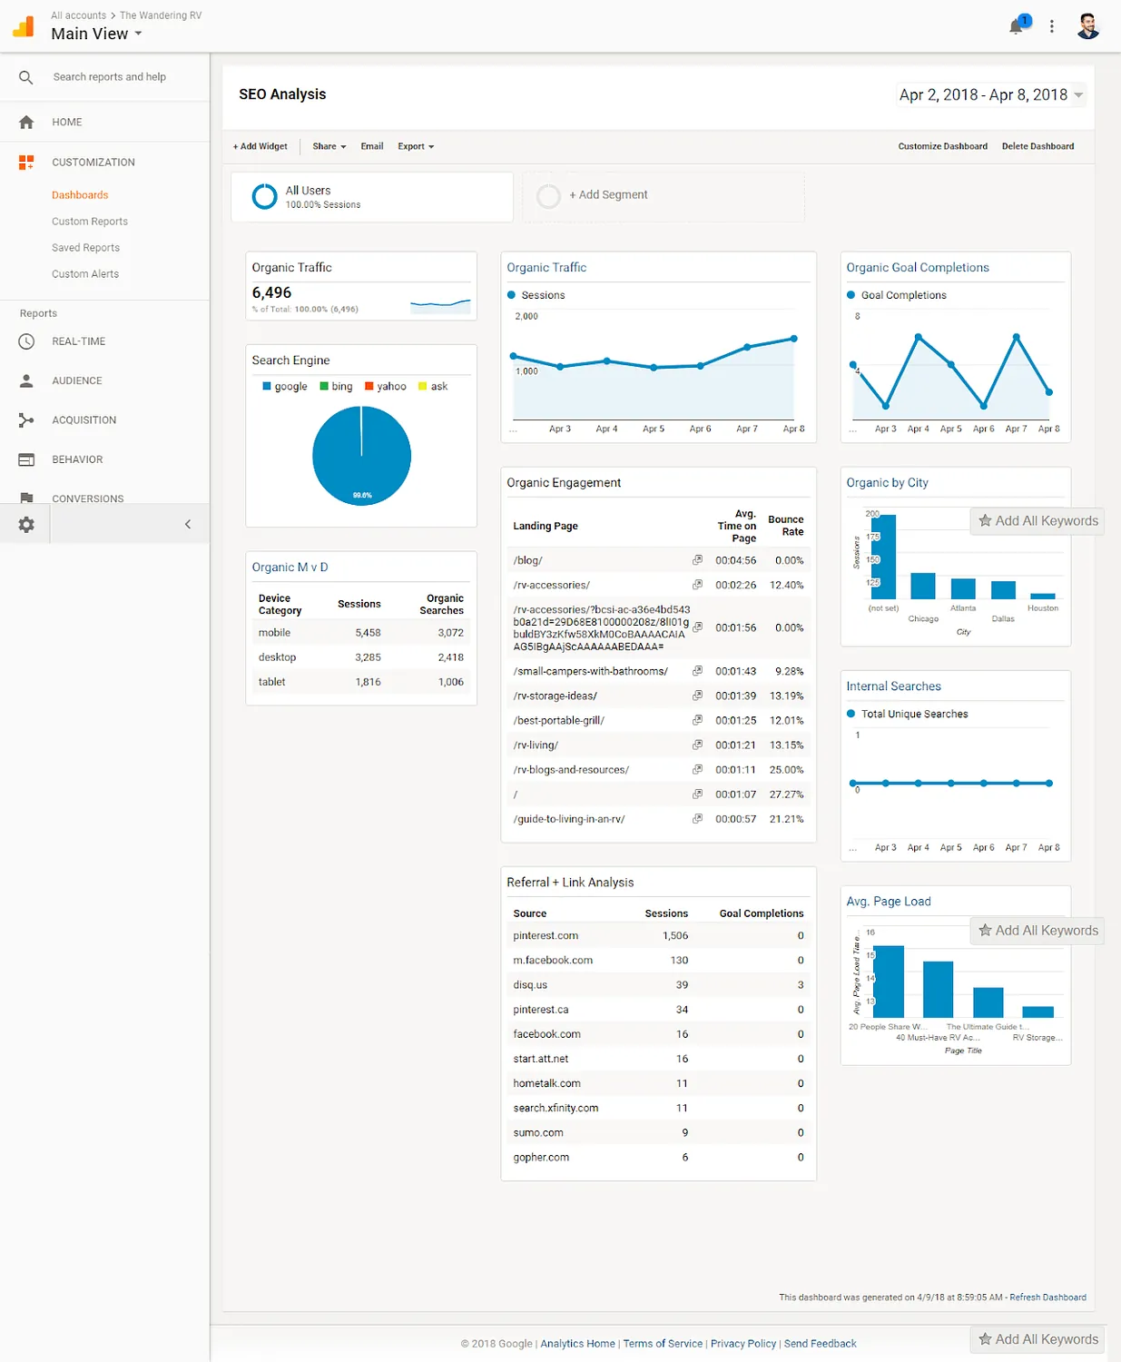Click the Real-Time clock icon
1121x1362 pixels.
click(x=26, y=341)
